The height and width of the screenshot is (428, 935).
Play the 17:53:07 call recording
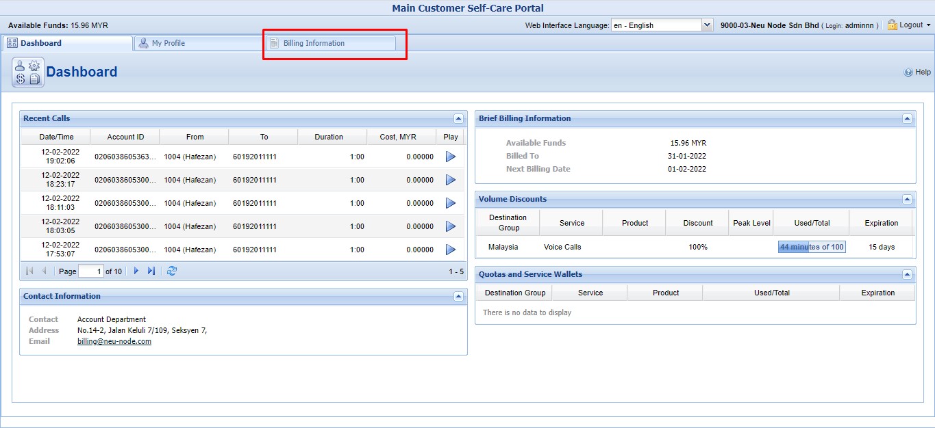click(450, 250)
